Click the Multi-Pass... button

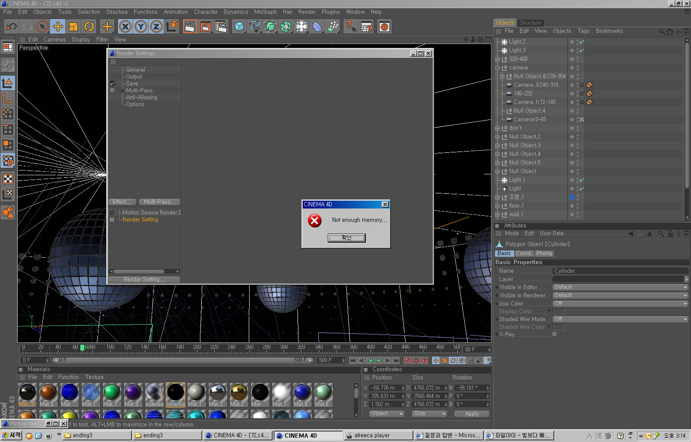coord(159,202)
